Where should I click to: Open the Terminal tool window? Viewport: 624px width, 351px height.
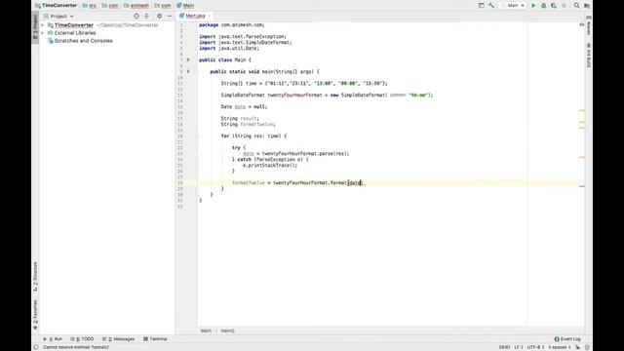tap(155, 339)
